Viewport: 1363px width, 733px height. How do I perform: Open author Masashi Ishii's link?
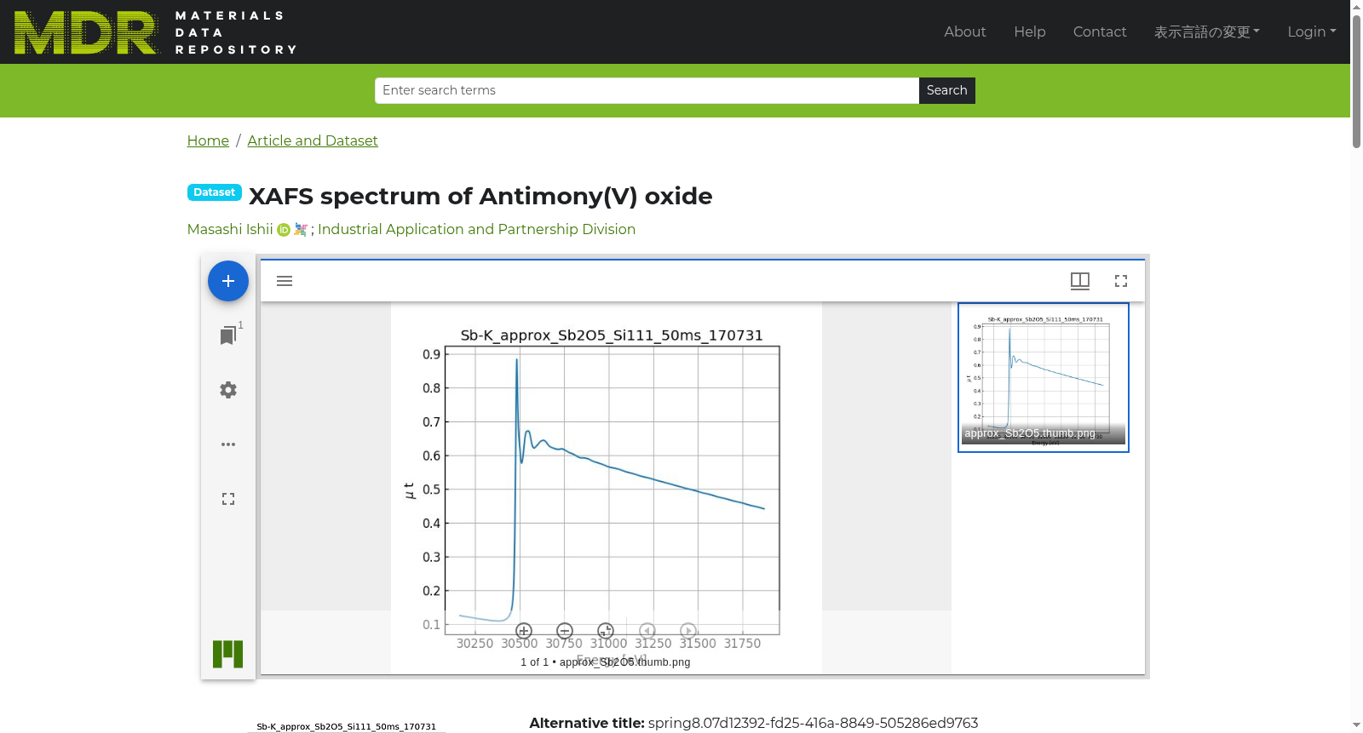tap(230, 229)
